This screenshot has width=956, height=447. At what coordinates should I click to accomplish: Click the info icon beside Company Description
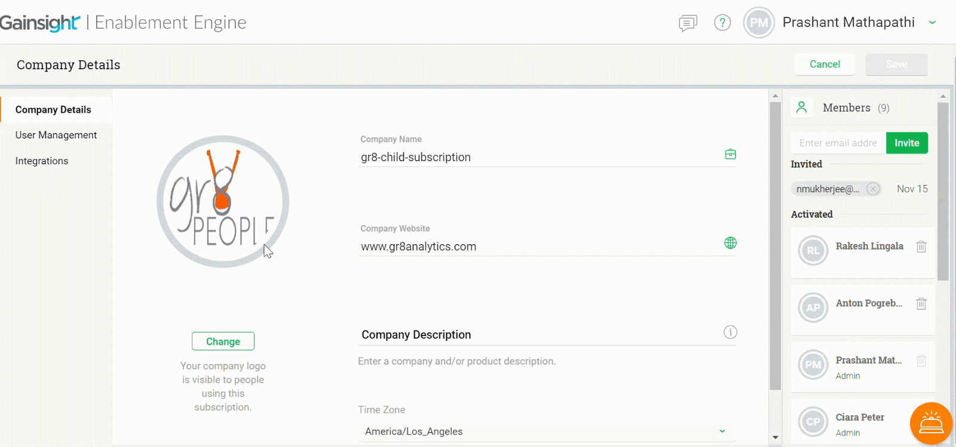730,332
